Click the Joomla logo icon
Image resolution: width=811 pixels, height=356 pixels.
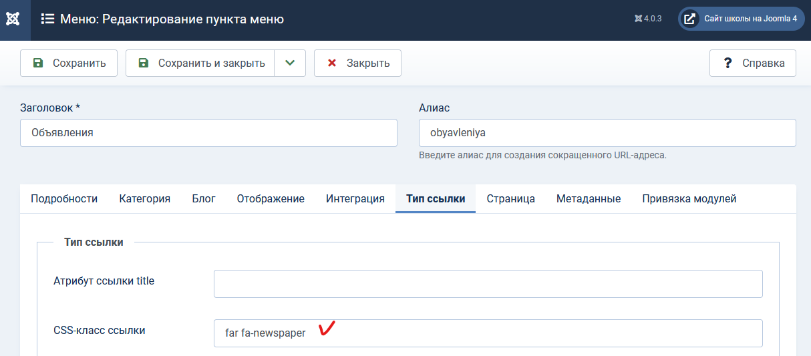(x=13, y=19)
